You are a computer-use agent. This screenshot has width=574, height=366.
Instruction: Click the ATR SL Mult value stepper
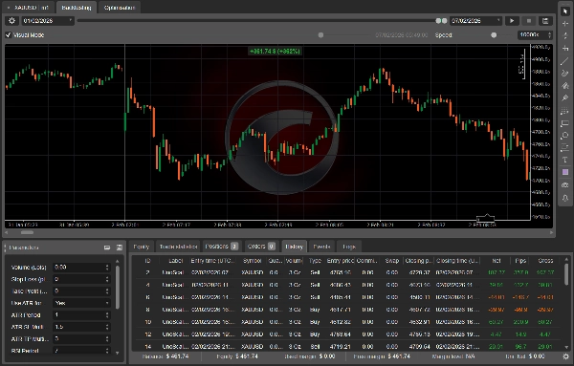(107, 327)
